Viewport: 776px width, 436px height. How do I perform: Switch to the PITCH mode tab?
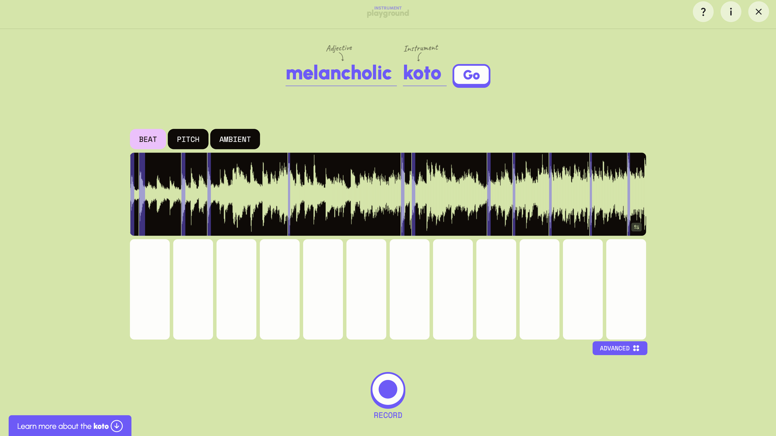pyautogui.click(x=188, y=139)
